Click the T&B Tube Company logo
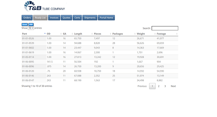217x117 pixels. (x=44, y=6)
